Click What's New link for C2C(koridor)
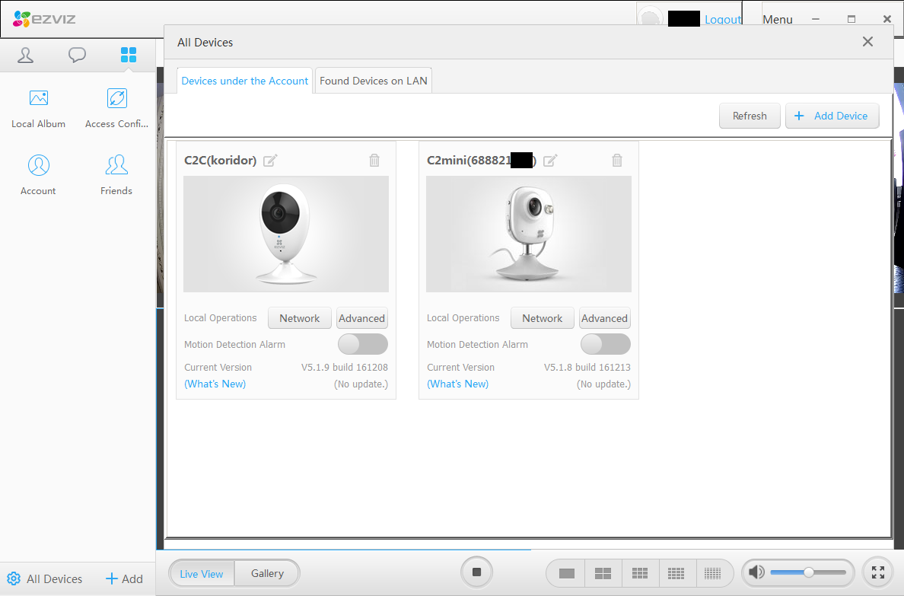 [x=215, y=384]
